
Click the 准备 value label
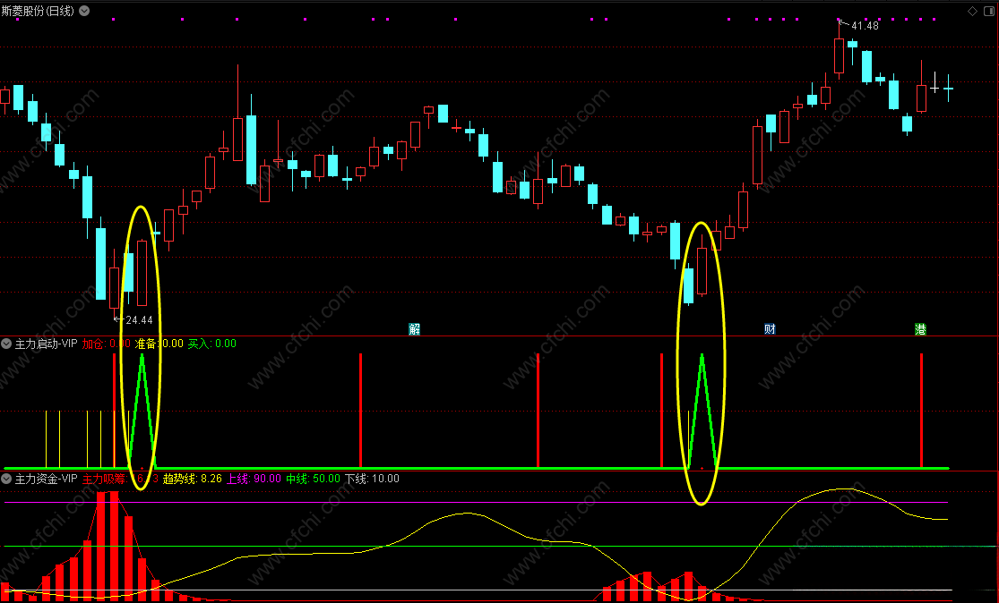(x=159, y=344)
